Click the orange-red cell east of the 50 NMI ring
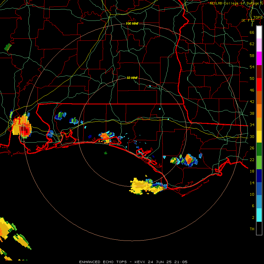The height and width of the screenshot is (264, 264). pos(189,160)
